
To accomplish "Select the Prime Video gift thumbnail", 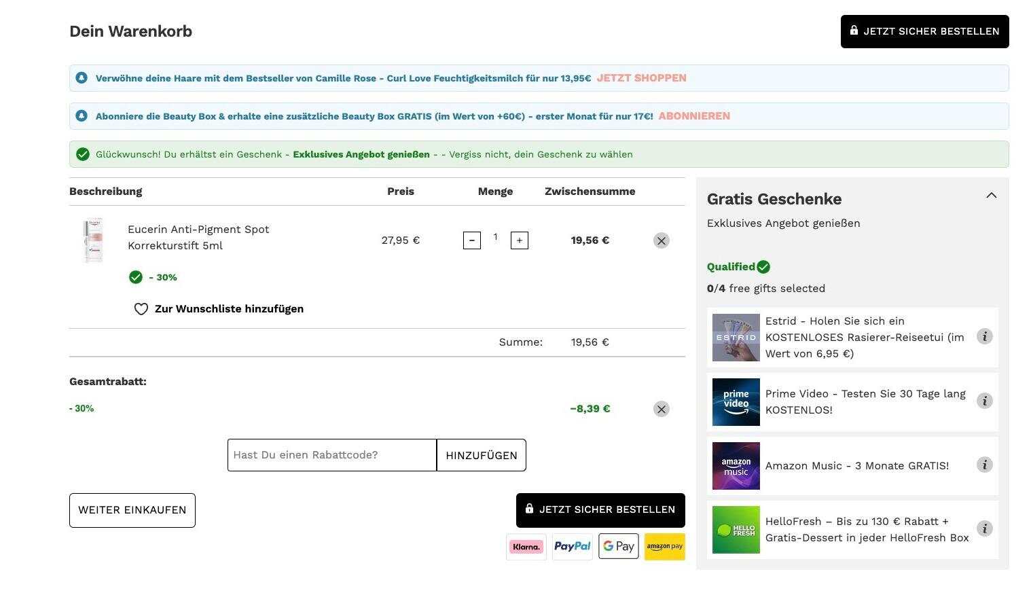I will pyautogui.click(x=736, y=402).
